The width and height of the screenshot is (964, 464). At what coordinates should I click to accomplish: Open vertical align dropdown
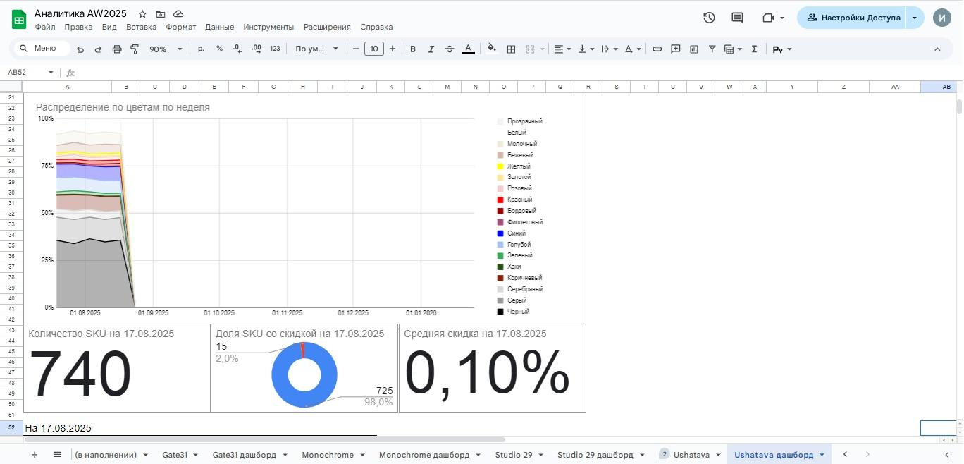[586, 49]
